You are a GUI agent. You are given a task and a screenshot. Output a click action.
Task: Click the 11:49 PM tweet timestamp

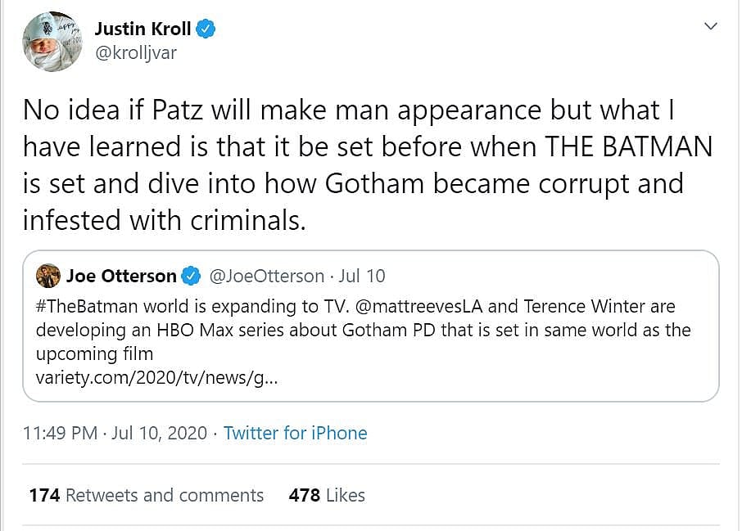[x=61, y=433]
